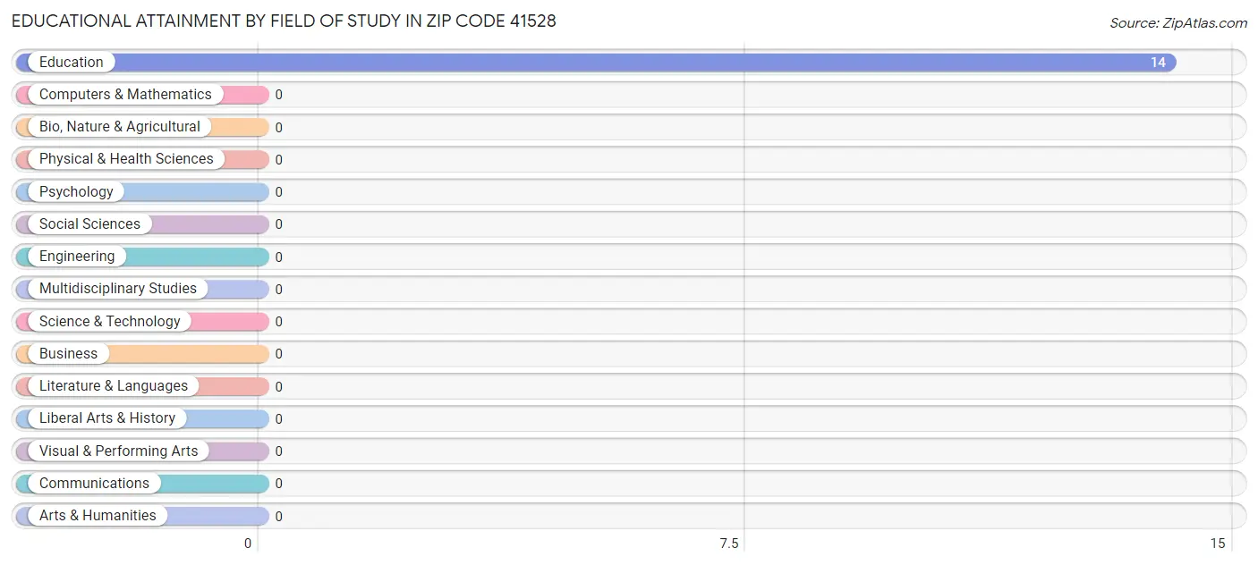The width and height of the screenshot is (1258, 565).
Task: Click the 0 value beside Psychology bar
Action: pyautogui.click(x=279, y=192)
